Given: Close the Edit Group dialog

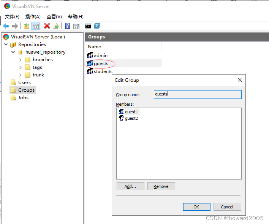Looking at the screenshot, I should (x=240, y=80).
